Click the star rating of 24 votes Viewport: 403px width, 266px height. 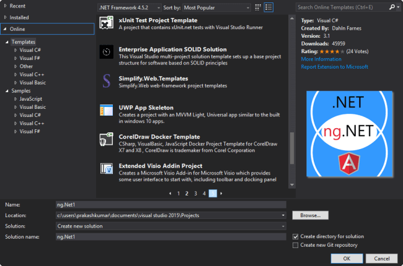[332, 51]
